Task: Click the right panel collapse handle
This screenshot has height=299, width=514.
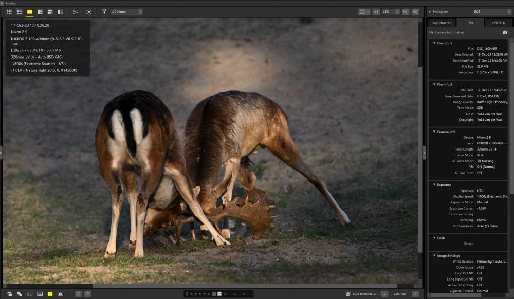Action: coord(424,153)
